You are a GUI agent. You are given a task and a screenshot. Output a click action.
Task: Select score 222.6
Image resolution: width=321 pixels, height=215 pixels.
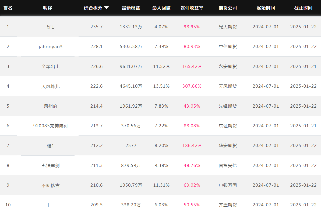tap(96, 86)
